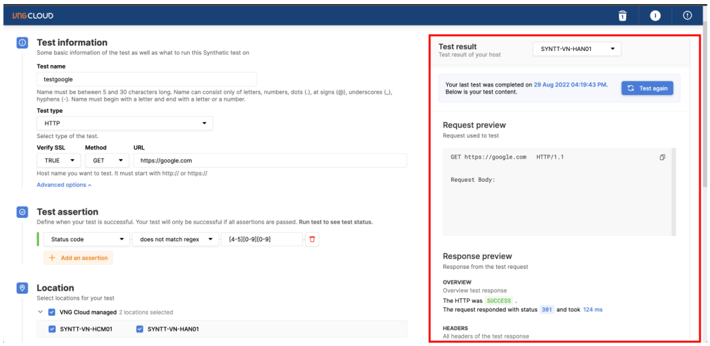
Task: Toggle the SYNTT-VN-HCM01 location checkbox
Action: (52, 329)
